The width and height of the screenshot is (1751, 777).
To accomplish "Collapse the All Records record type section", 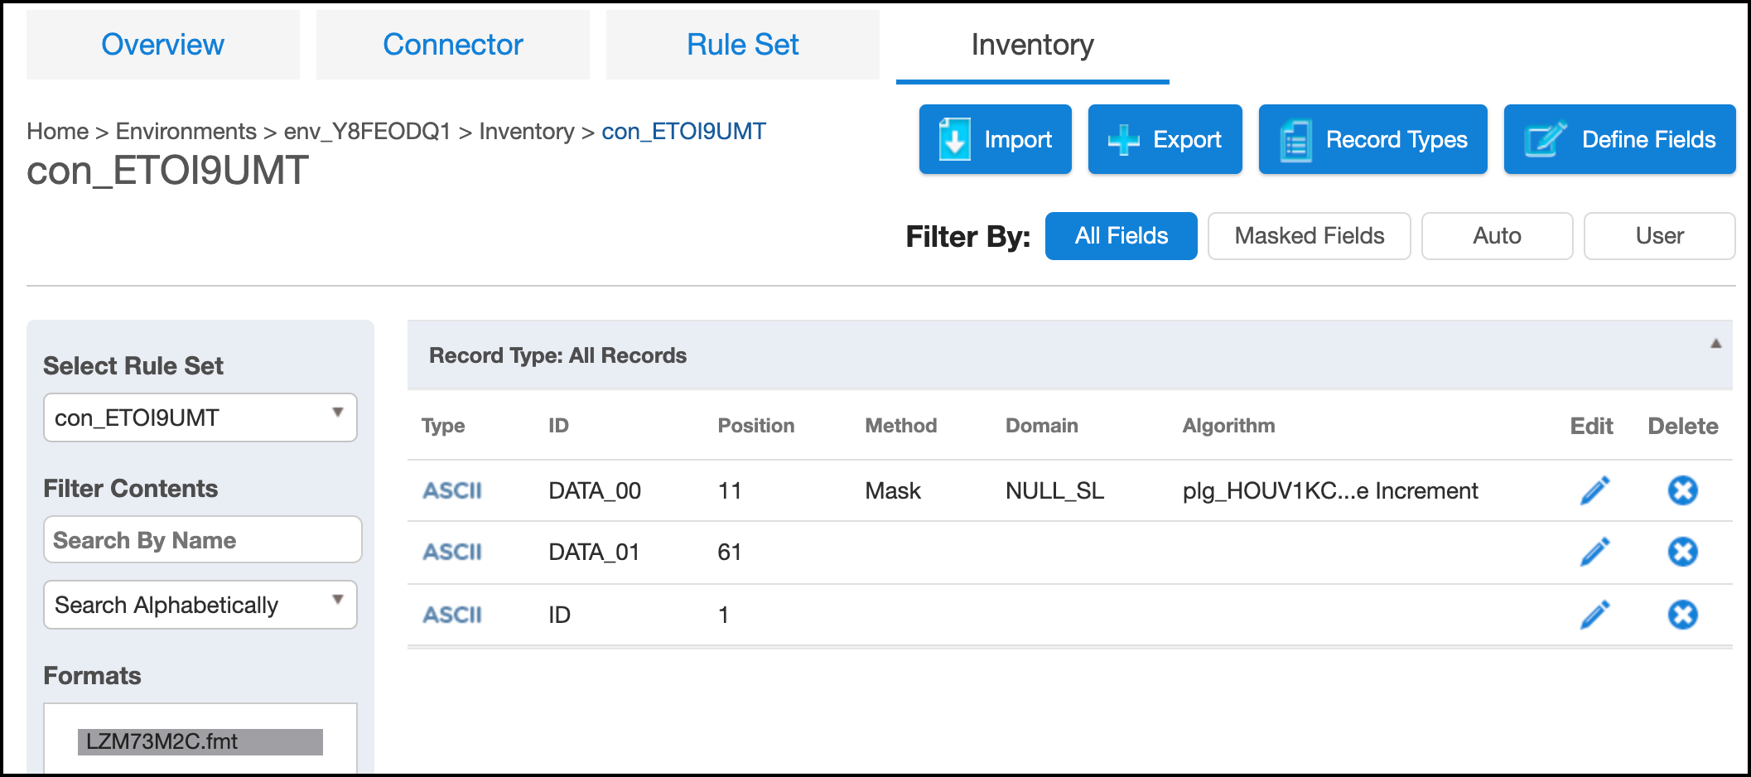I will pyautogui.click(x=1716, y=344).
